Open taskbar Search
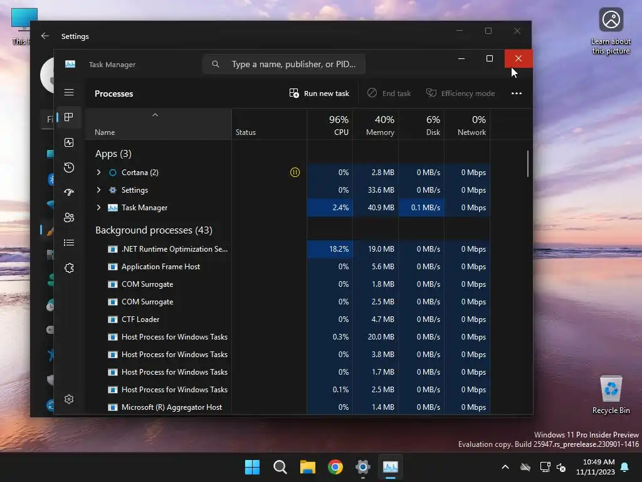The width and height of the screenshot is (642, 482). click(x=280, y=467)
